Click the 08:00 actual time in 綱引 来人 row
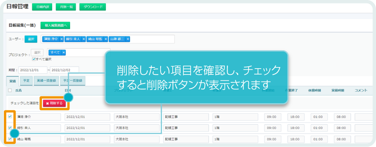376x147 pixels. pos(342,128)
